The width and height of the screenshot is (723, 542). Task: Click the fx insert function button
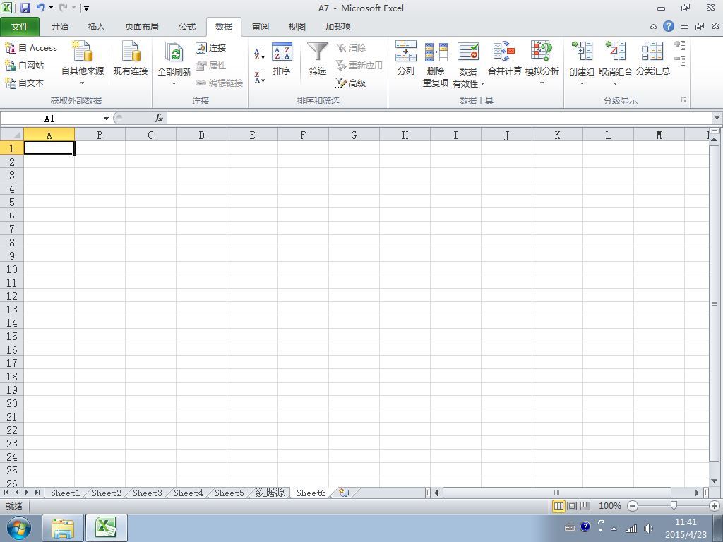coord(159,118)
